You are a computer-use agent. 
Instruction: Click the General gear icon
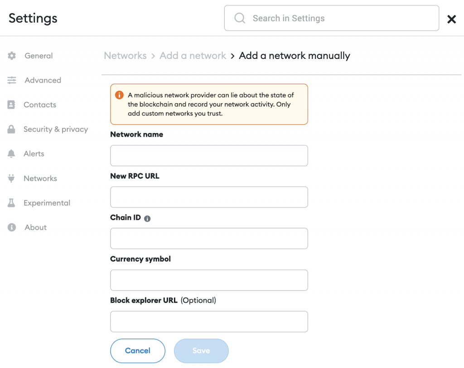click(x=11, y=55)
